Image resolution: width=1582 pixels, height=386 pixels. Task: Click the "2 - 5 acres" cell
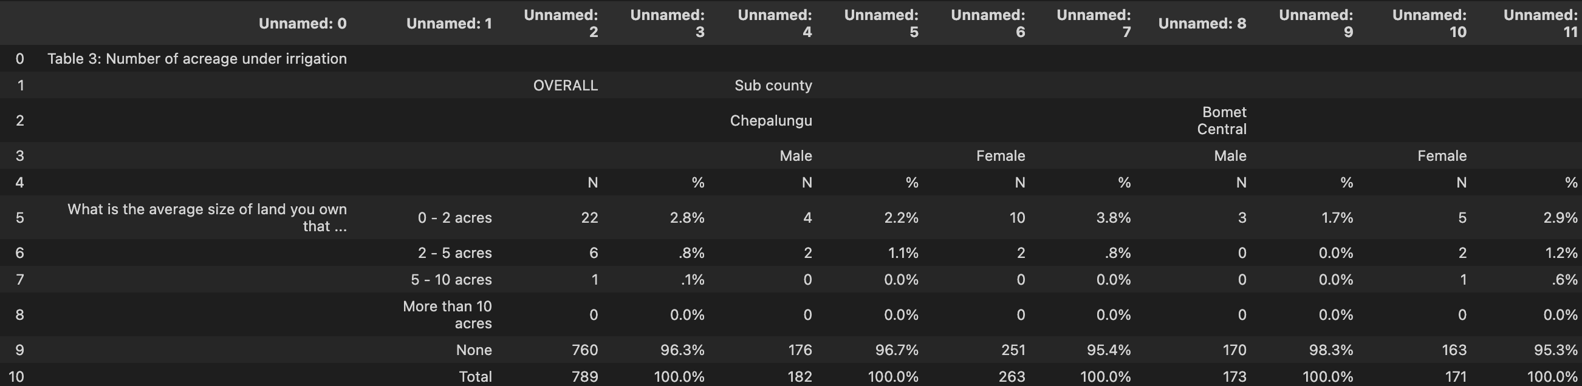(x=454, y=253)
